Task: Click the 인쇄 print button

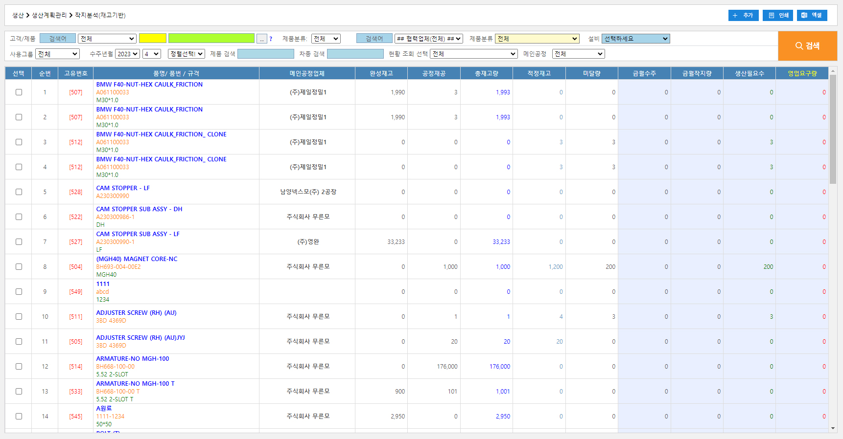Action: click(778, 15)
